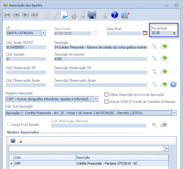This screenshot has width=183, height=169.
Task: Expand the Cód. Sub Apuração dropdown
Action: pyautogui.click(x=174, y=113)
